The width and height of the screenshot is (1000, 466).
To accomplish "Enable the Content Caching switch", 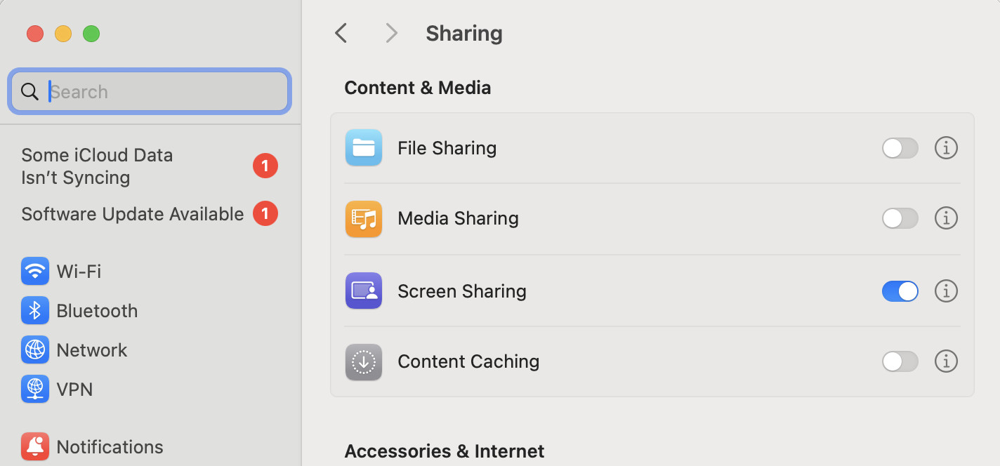I will pyautogui.click(x=900, y=361).
